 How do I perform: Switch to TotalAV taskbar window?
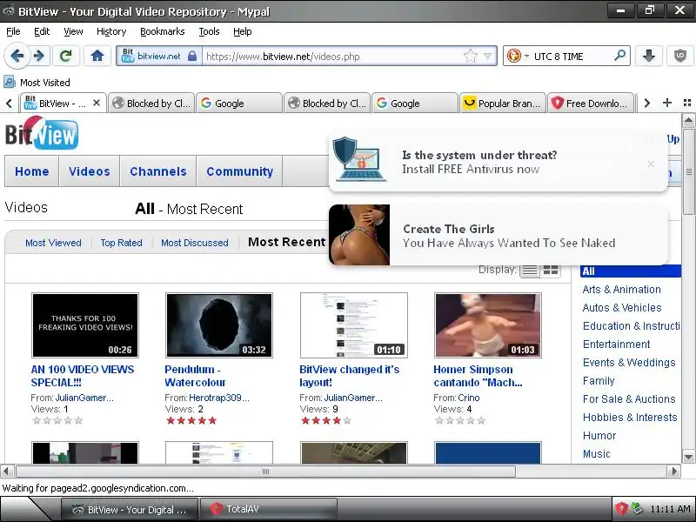(268, 509)
